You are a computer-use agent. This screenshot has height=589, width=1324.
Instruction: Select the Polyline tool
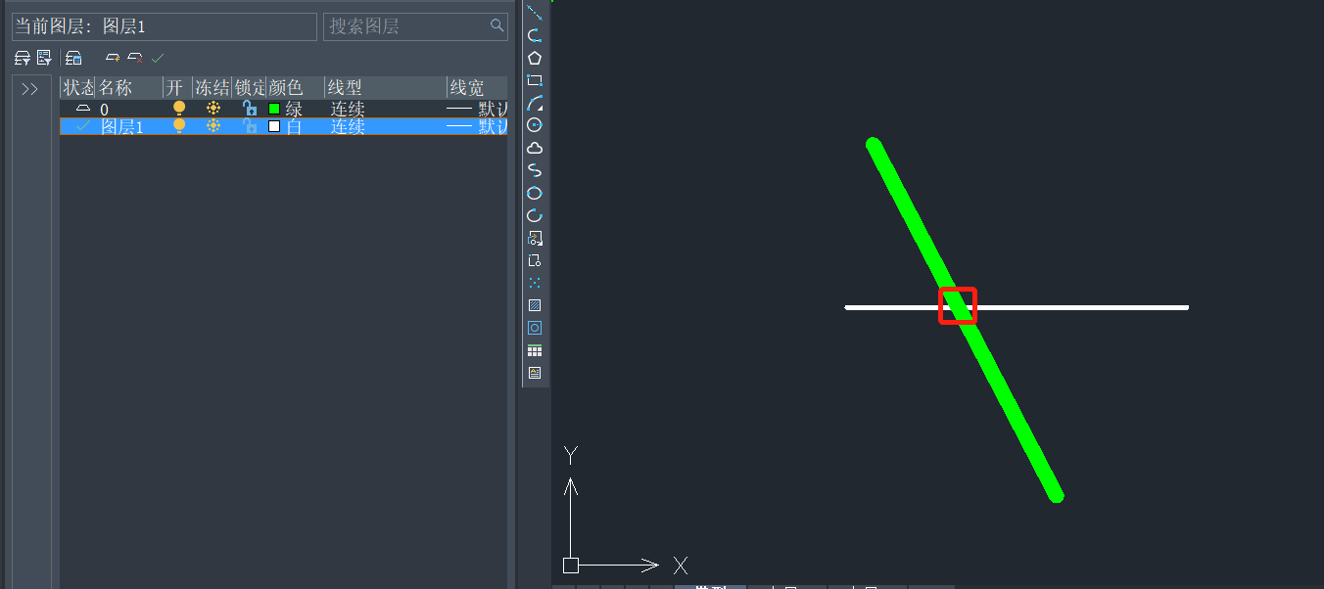pos(535,35)
